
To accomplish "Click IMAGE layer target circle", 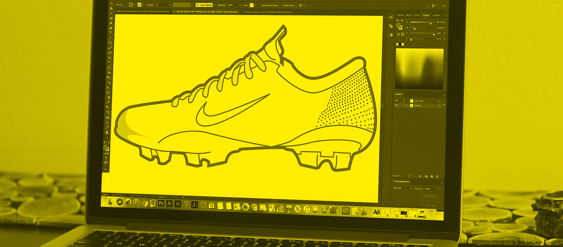I will [x=440, y=106].
